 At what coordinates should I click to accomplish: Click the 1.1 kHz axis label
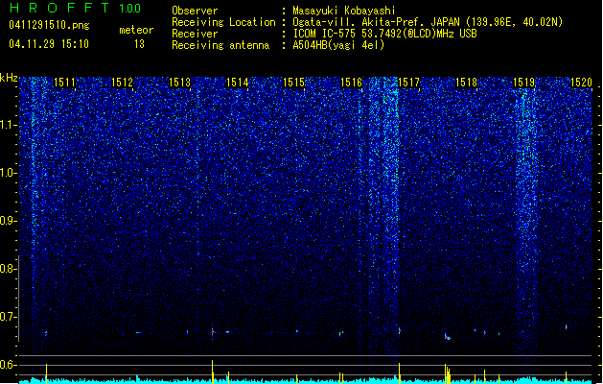pos(8,125)
